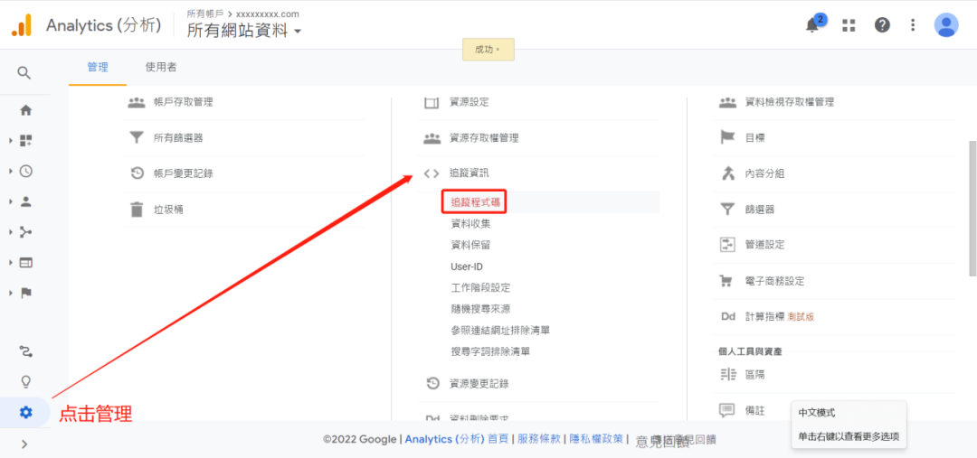This screenshot has width=977, height=458.
Task: Click the 管道設定 icon
Action: point(727,245)
